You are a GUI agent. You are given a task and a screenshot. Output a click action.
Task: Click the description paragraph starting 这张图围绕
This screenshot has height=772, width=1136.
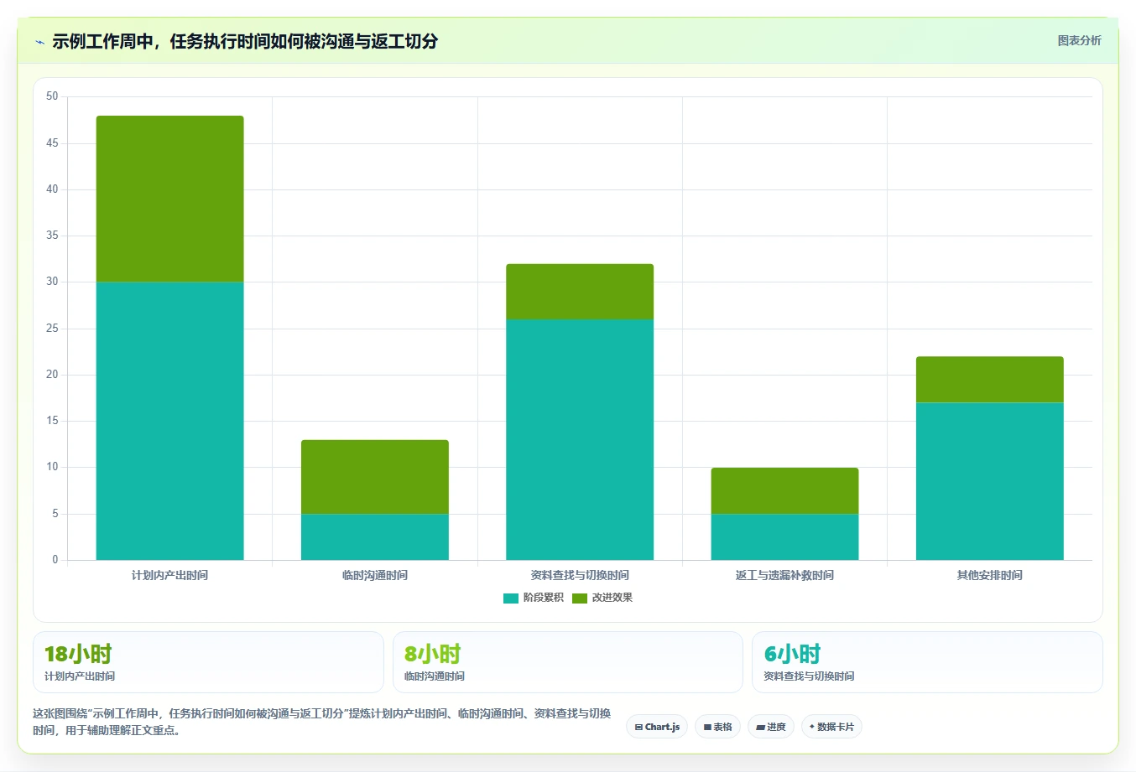coord(322,722)
